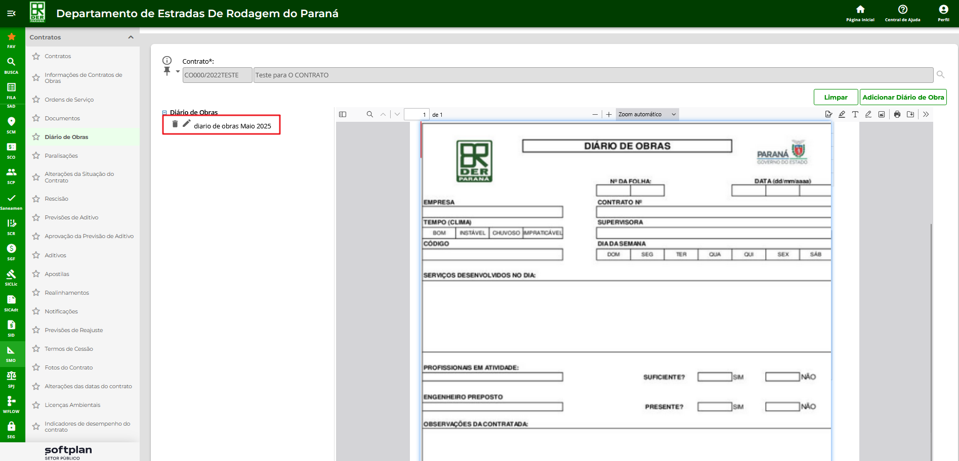This screenshot has height=461, width=959.
Task: Toggle the PDF viewer sidebar panel
Action: pyautogui.click(x=343, y=114)
